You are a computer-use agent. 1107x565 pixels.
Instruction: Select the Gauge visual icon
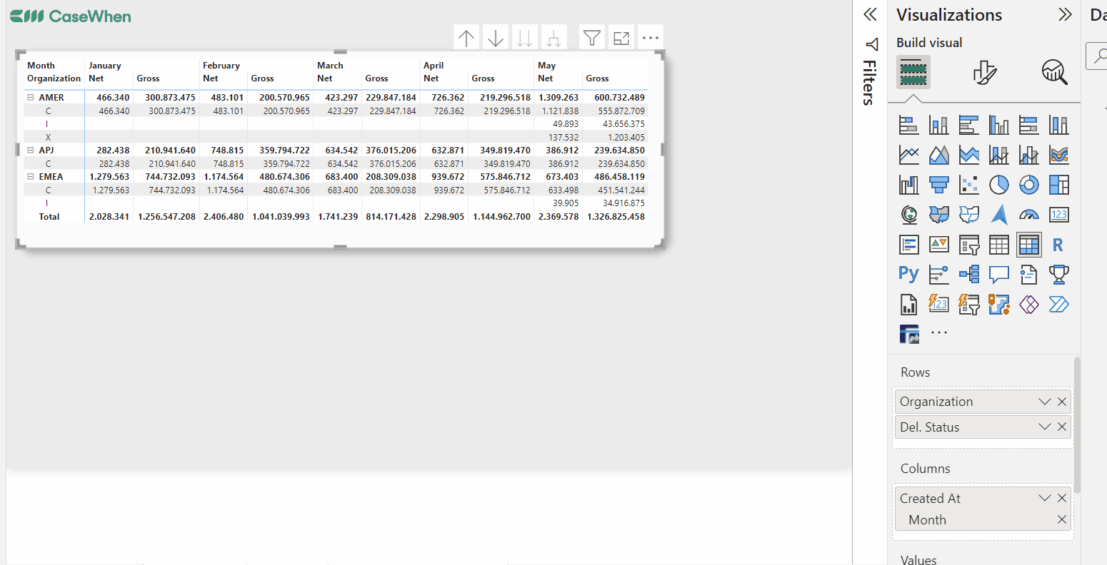[1028, 214]
